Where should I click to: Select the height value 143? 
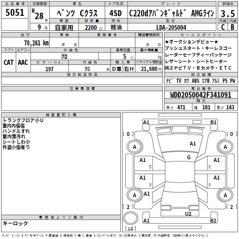[230, 108]
